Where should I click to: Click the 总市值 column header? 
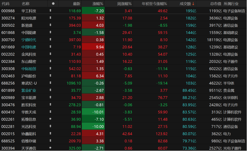click(215, 4)
